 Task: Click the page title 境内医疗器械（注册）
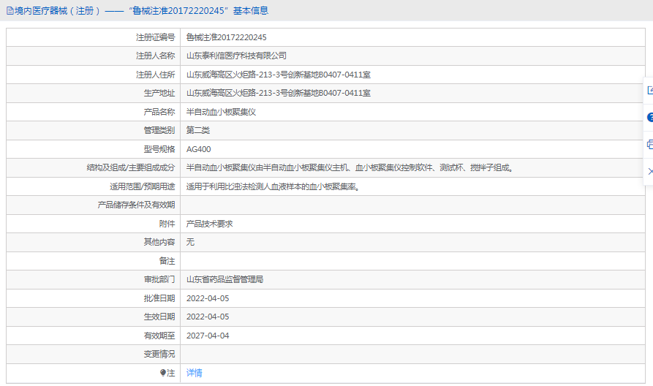click(x=58, y=11)
